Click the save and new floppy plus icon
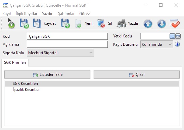 click(65, 24)
